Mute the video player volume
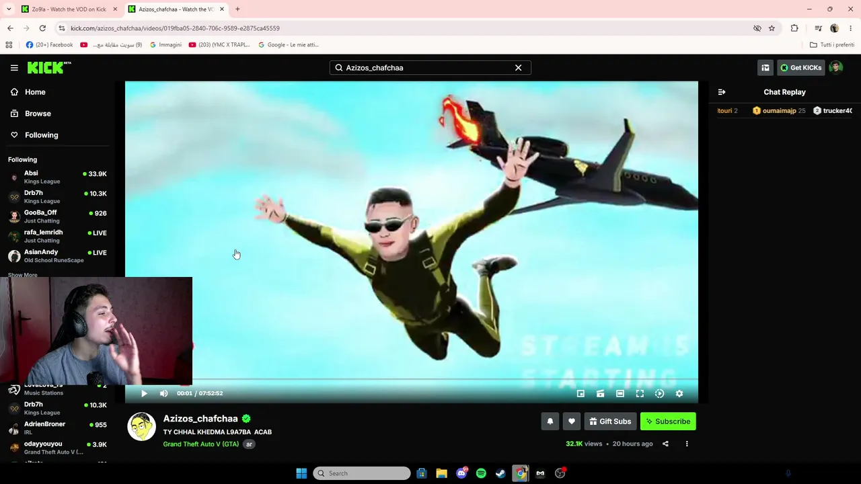This screenshot has width=861, height=484. pyautogui.click(x=164, y=393)
